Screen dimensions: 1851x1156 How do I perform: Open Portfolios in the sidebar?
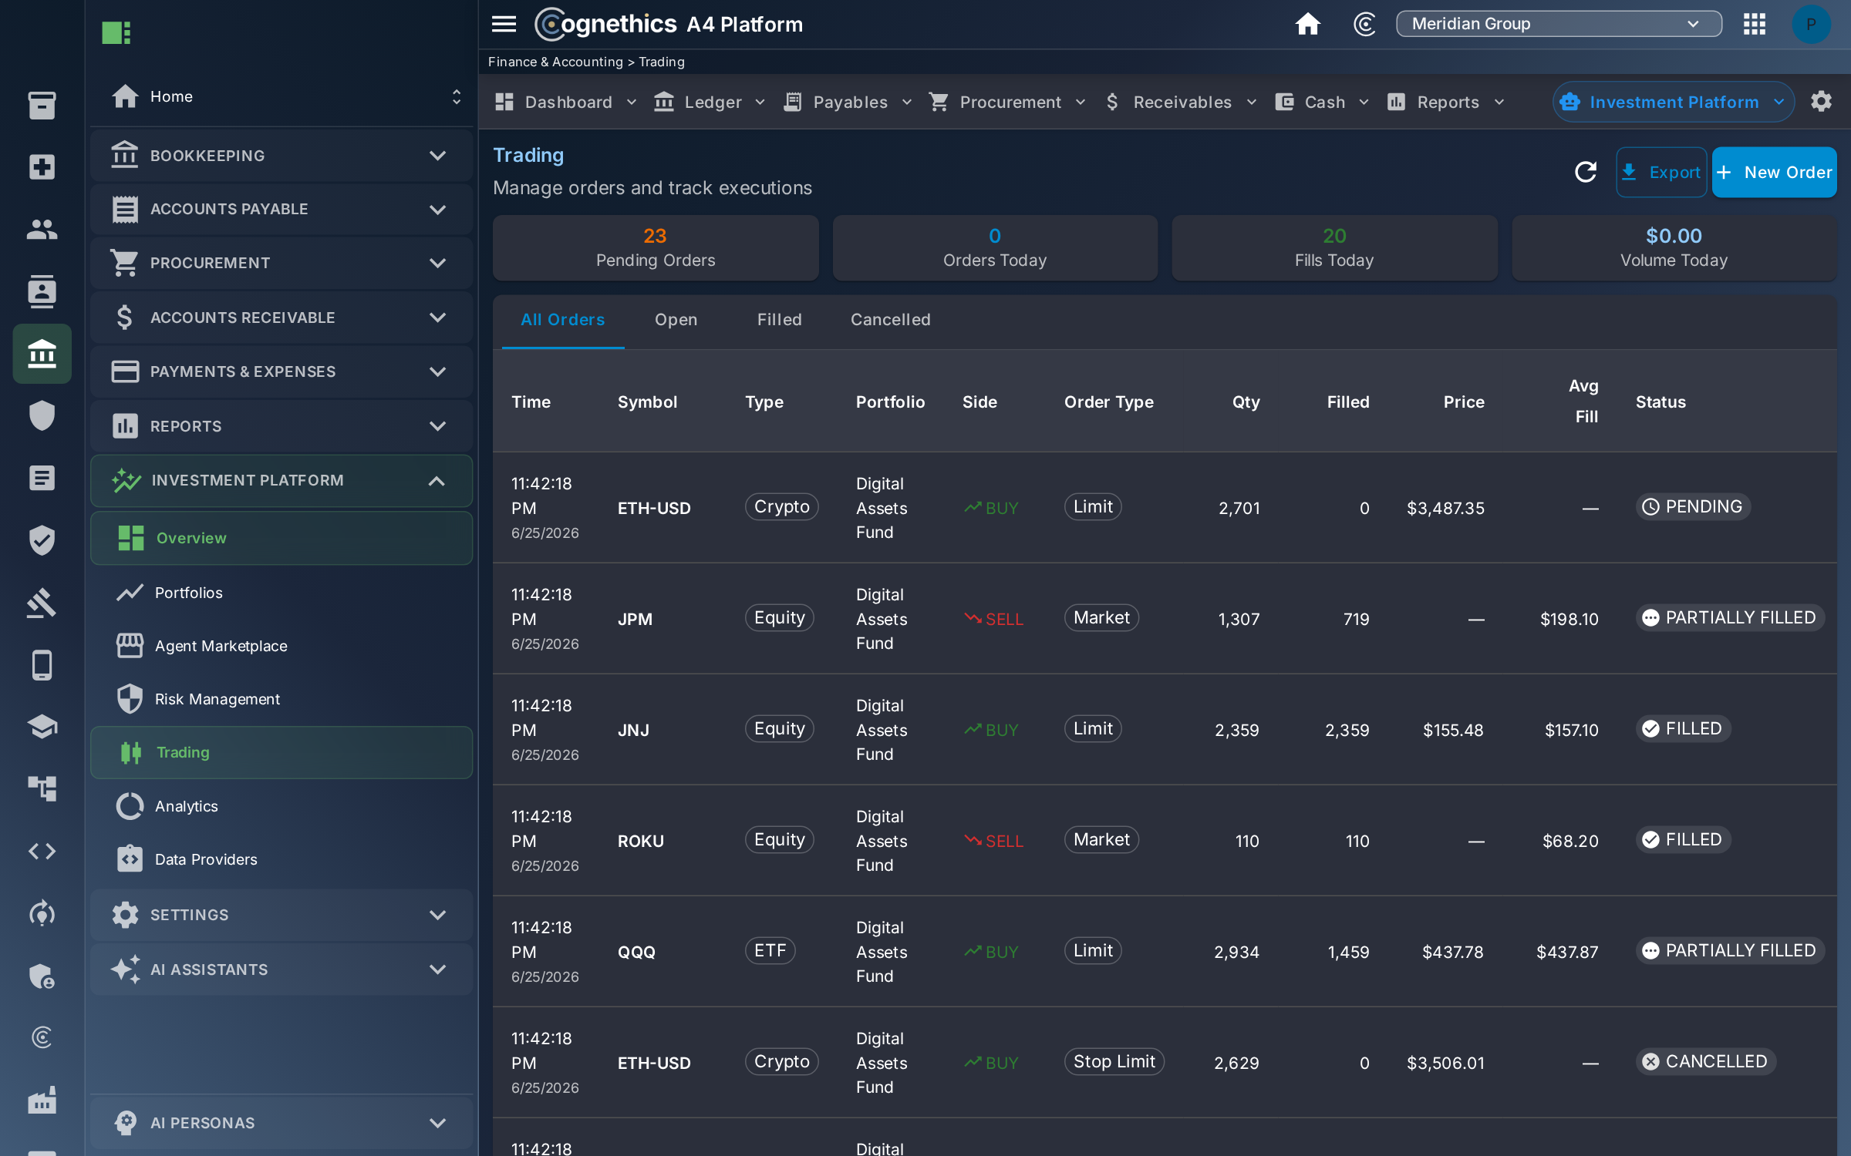282,593
